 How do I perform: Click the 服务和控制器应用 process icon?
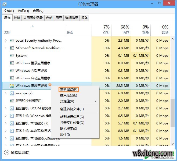(12, 101)
